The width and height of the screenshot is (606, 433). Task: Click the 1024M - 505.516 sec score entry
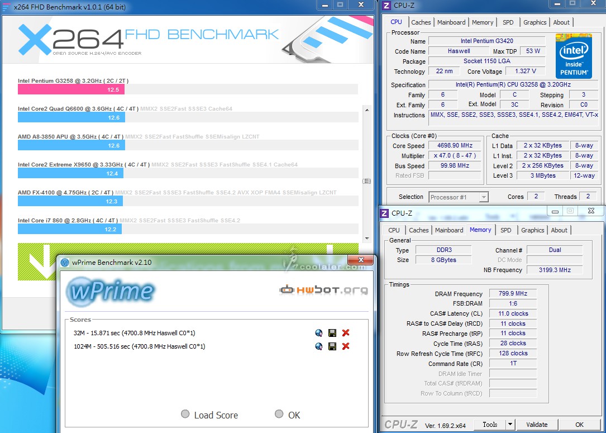pos(140,346)
